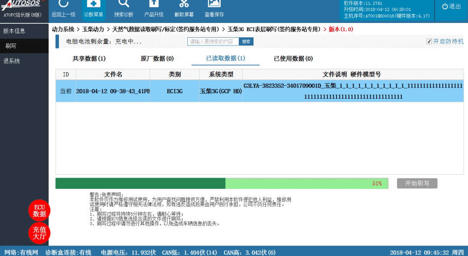Viewport: 468px width, 256px height.
Task: Click the G3LYA-3823352 description cell
Action: 353,91
